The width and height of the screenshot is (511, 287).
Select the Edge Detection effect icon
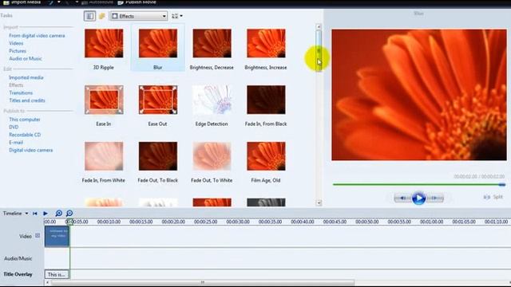click(212, 100)
